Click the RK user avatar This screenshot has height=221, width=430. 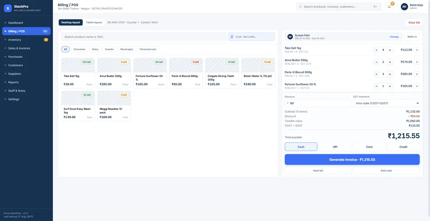pyautogui.click(x=404, y=6)
